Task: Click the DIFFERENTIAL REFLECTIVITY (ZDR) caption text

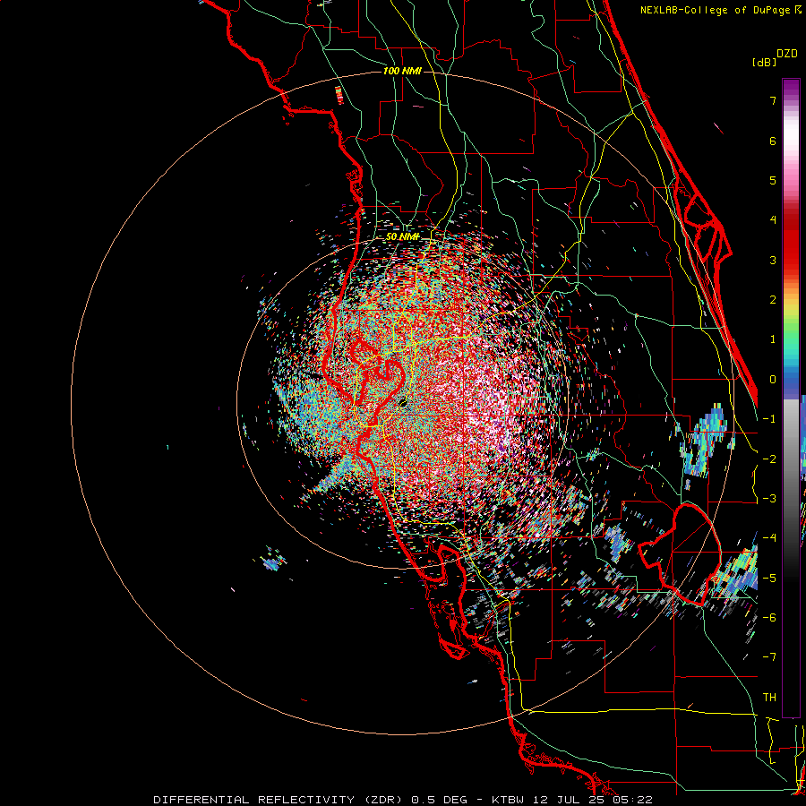Action: (x=279, y=800)
